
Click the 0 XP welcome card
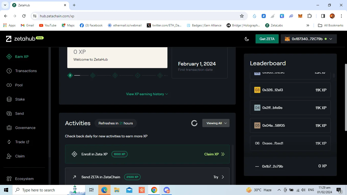pyautogui.click(x=117, y=57)
